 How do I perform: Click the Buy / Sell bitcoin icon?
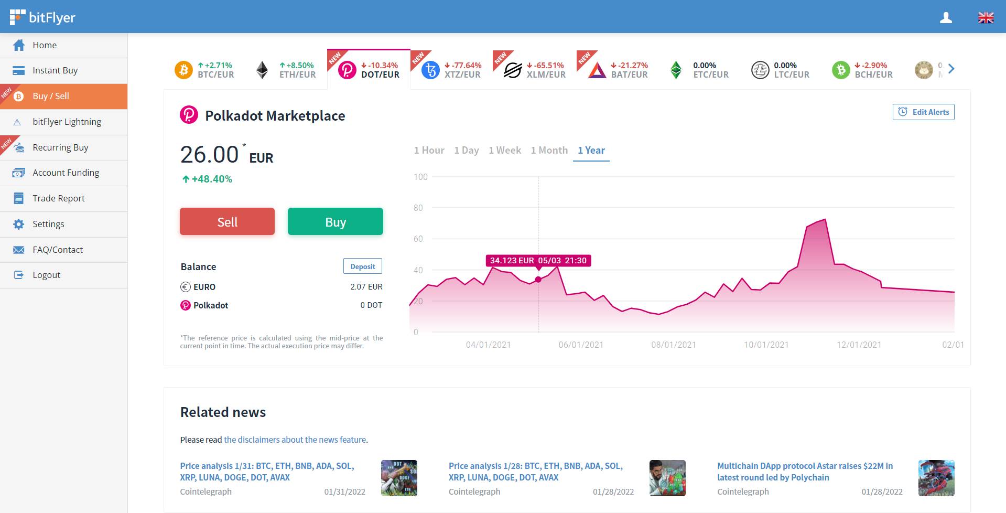coord(19,97)
